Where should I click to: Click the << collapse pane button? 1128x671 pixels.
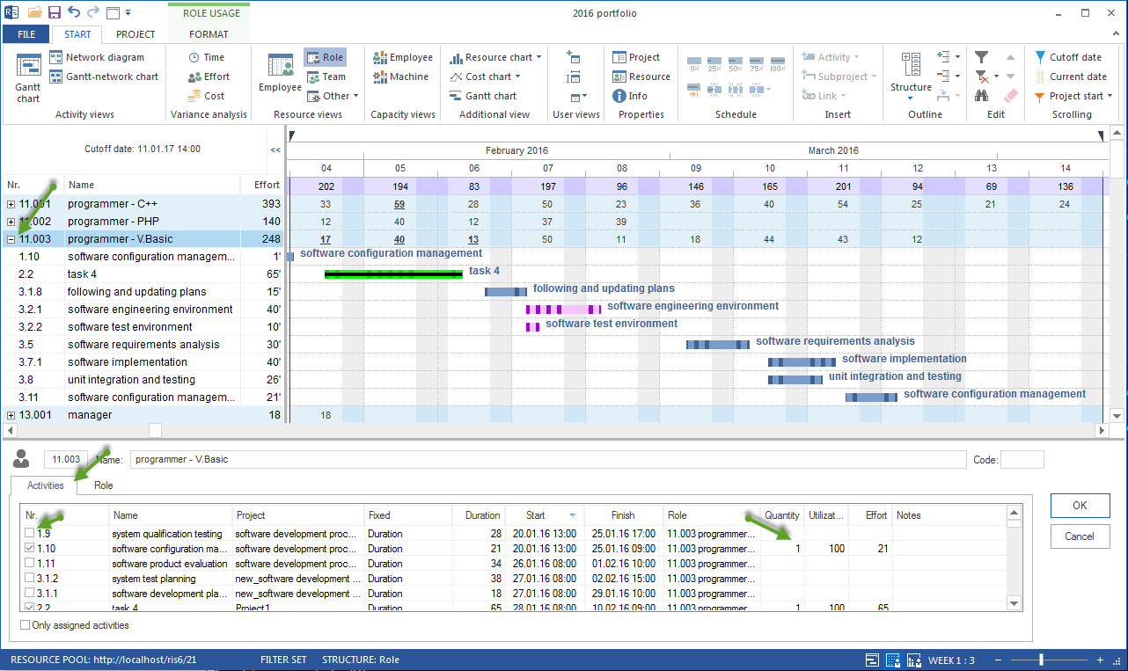275,150
